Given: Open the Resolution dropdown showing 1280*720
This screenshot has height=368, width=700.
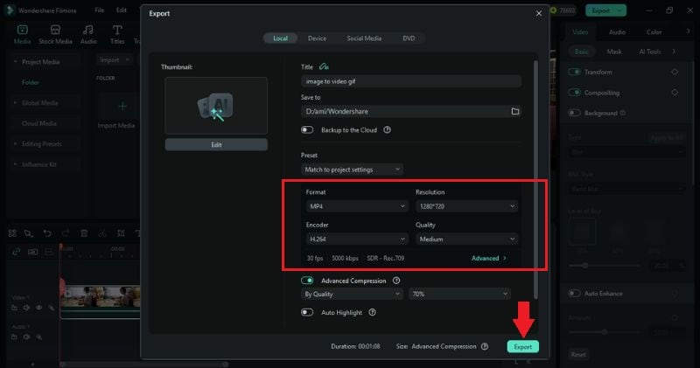Looking at the screenshot, I should pyautogui.click(x=466, y=206).
